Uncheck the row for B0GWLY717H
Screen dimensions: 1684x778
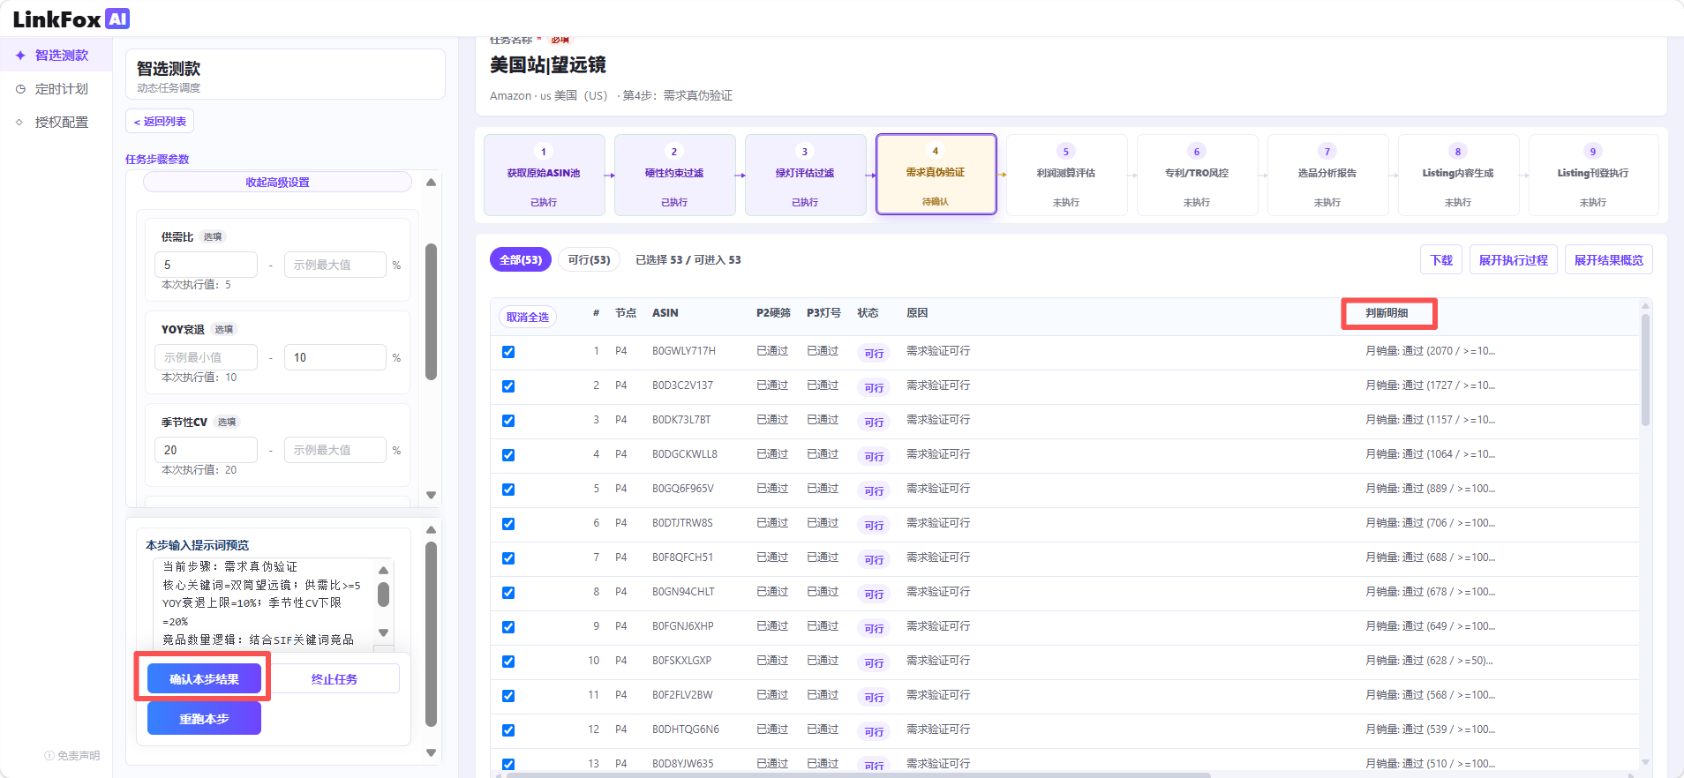coord(508,352)
